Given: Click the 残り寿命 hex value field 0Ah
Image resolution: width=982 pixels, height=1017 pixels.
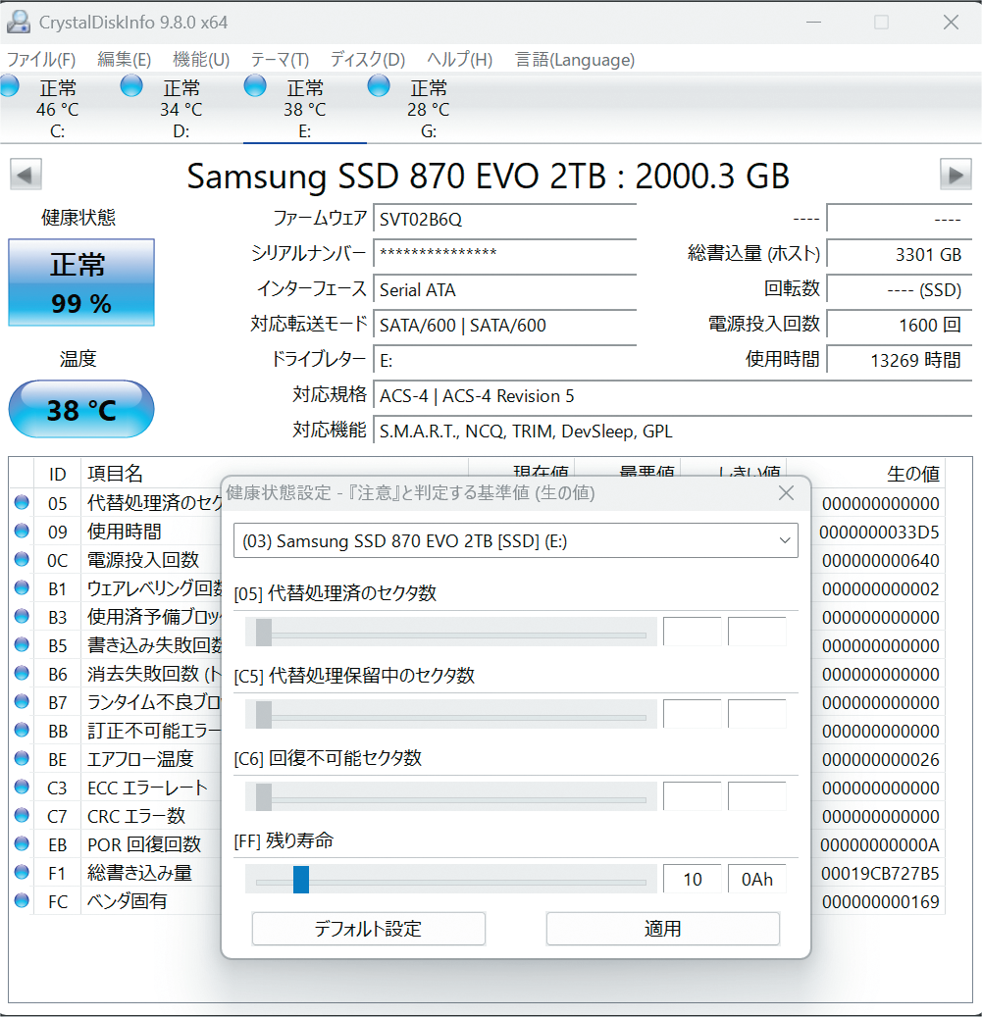Looking at the screenshot, I should point(757,880).
